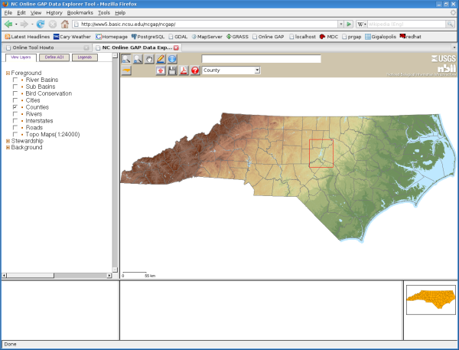Select the pressed zoom-in magnifier tool

tap(126, 59)
